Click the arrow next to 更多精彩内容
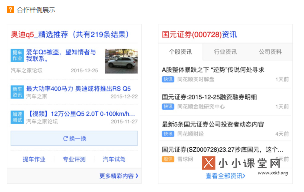Image resolution: width=304 pixels, height=192 pixels. coord(137,176)
